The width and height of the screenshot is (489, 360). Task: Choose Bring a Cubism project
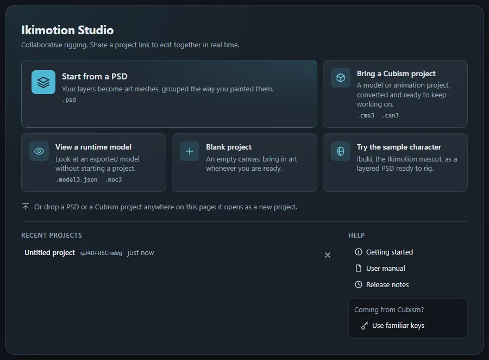tap(395, 94)
